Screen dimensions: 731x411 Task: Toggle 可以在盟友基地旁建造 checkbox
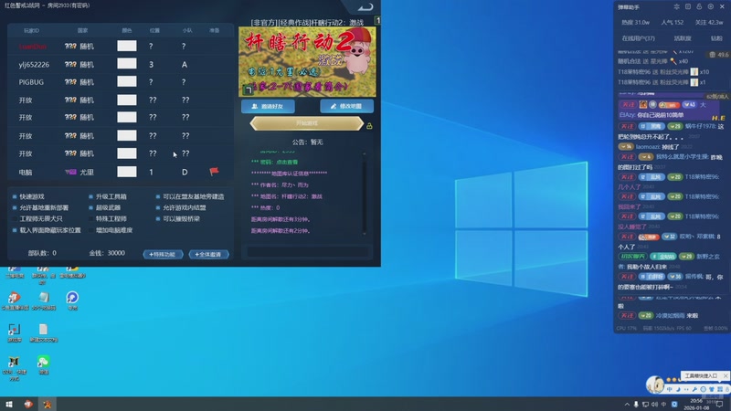[x=158, y=196]
